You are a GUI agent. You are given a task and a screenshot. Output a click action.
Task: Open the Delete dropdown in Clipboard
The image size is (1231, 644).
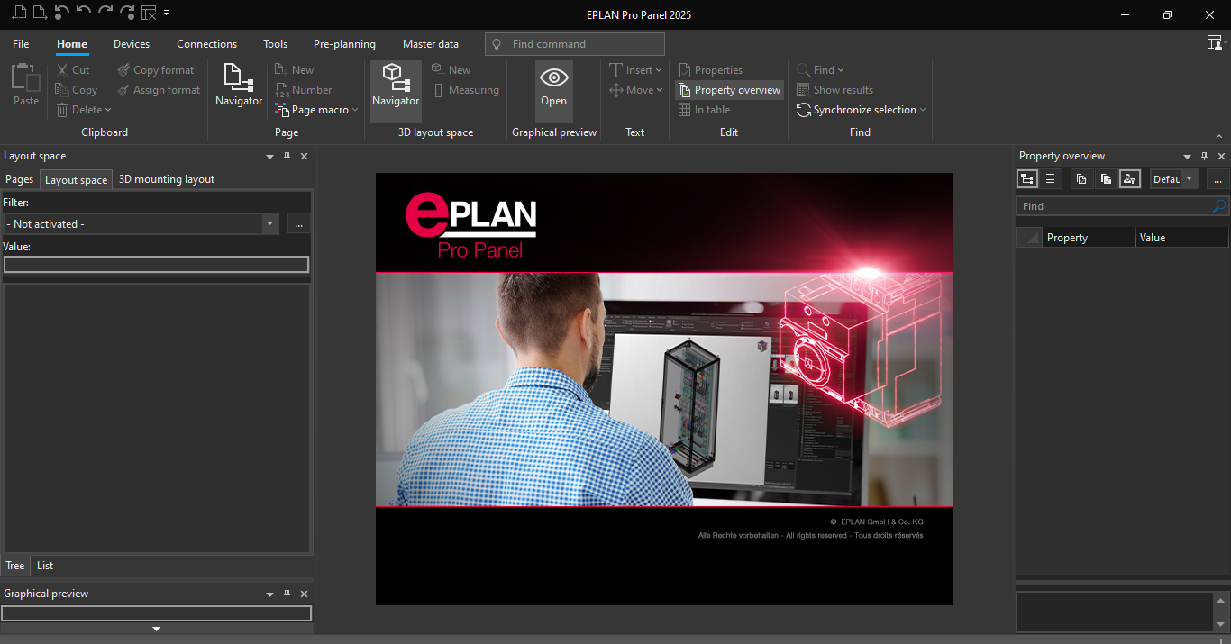pos(84,109)
